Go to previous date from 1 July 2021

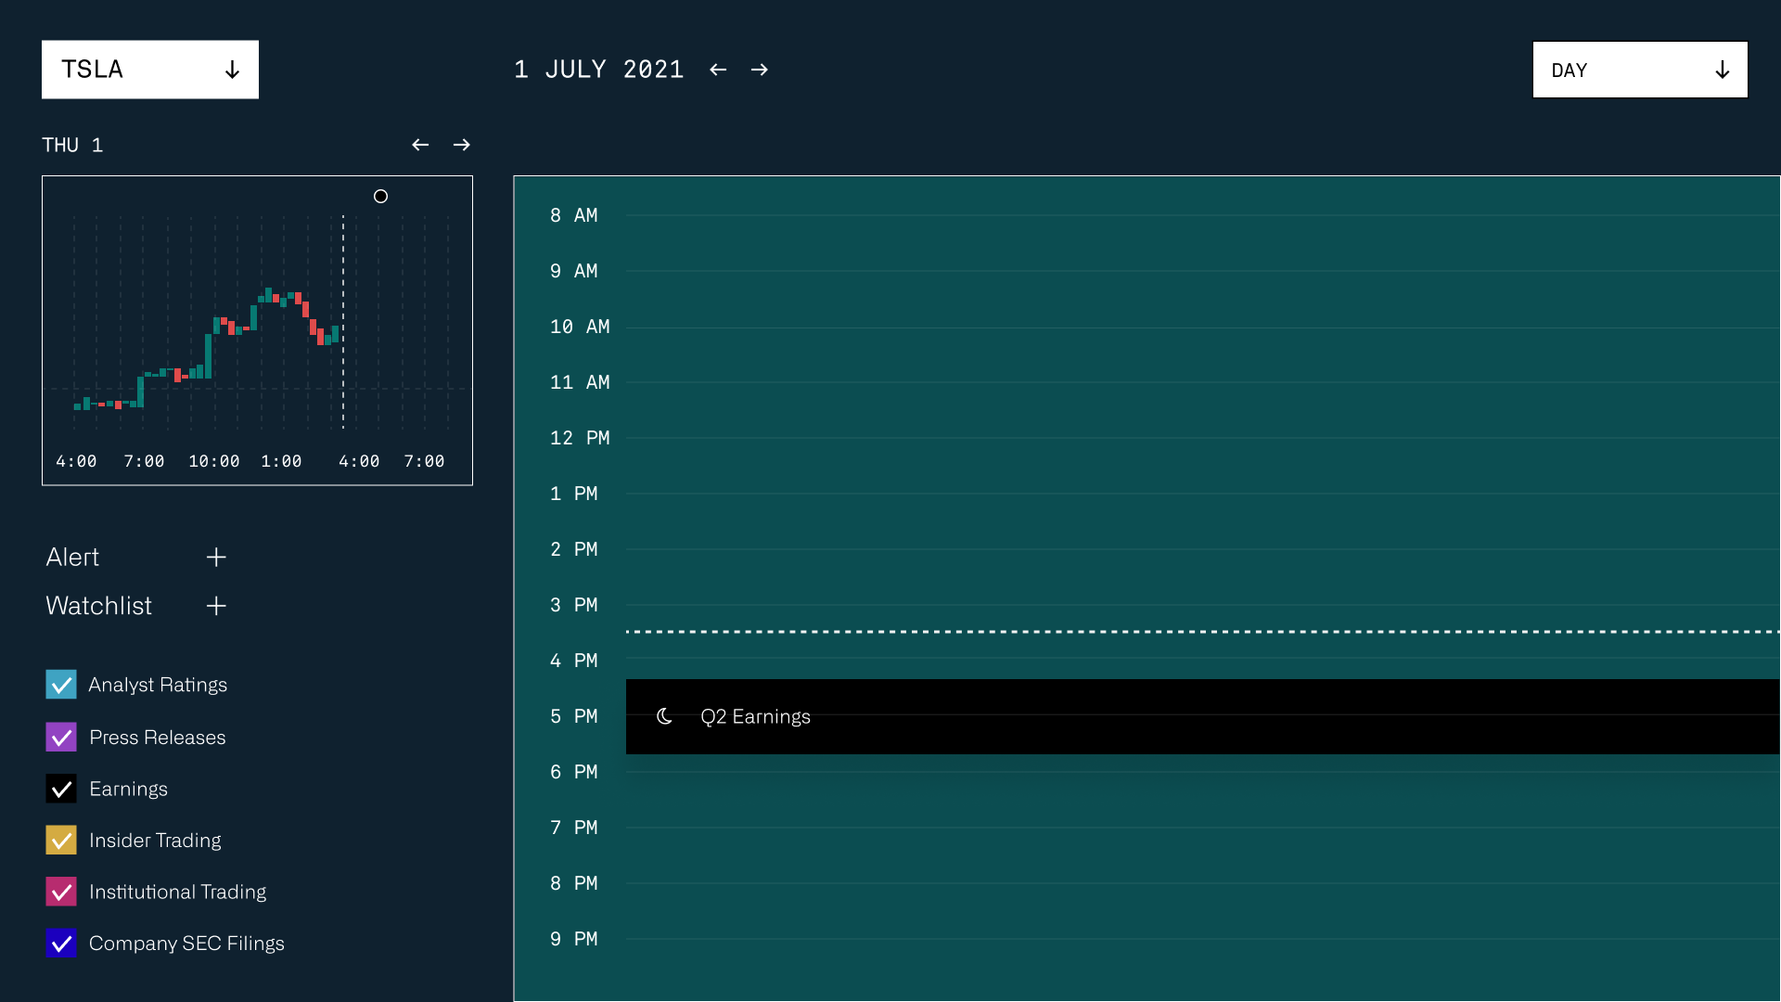tap(718, 70)
